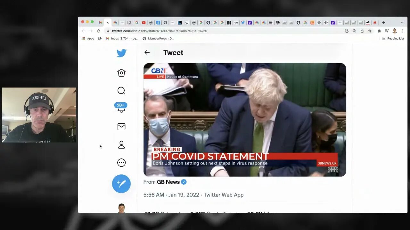
Task: Reload the current page
Action: tap(99, 31)
